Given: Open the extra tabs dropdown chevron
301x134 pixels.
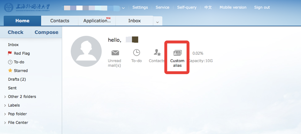Looking at the screenshot, I should coord(157,22).
